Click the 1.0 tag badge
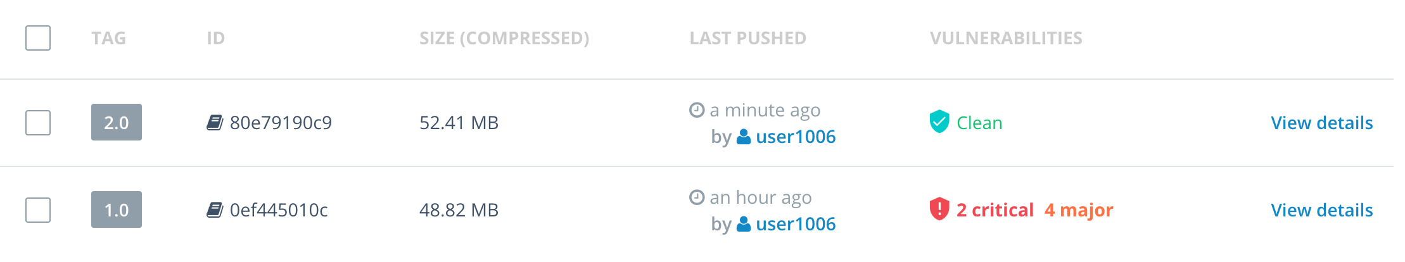This screenshot has height=262, width=1405. tap(117, 209)
